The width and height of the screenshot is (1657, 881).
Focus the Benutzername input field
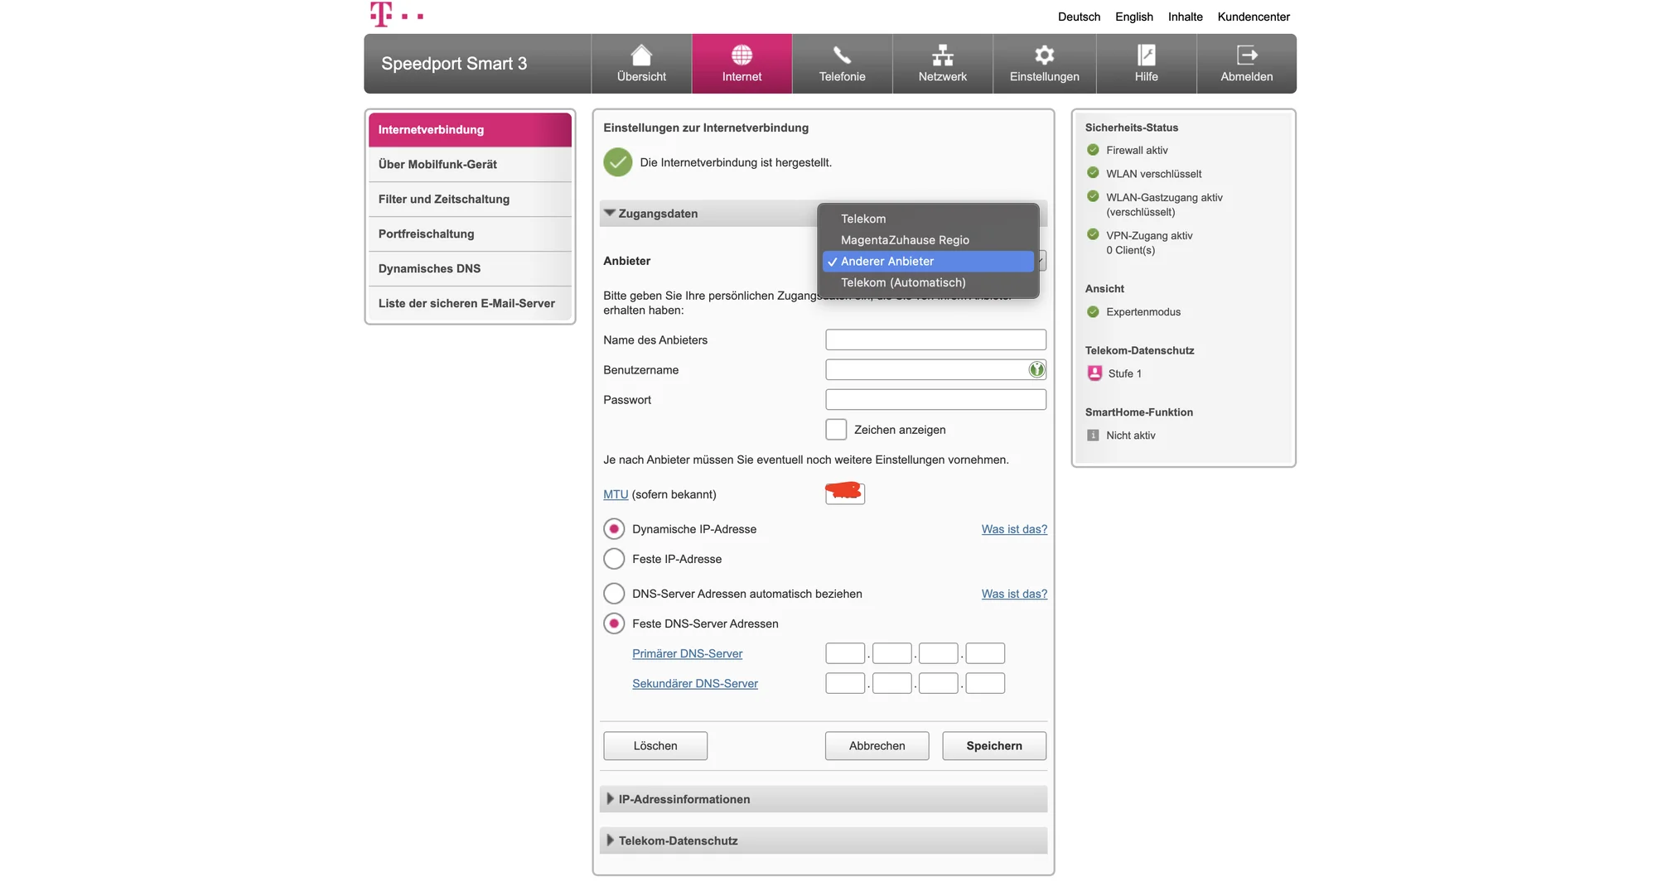pyautogui.click(x=935, y=369)
